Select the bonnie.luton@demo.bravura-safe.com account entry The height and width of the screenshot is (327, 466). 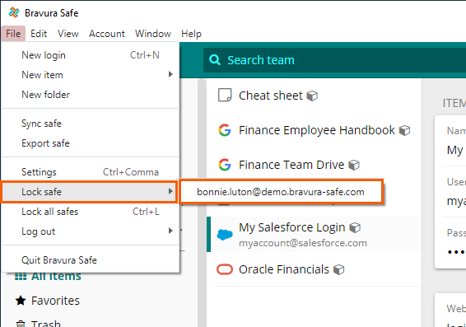(x=281, y=192)
